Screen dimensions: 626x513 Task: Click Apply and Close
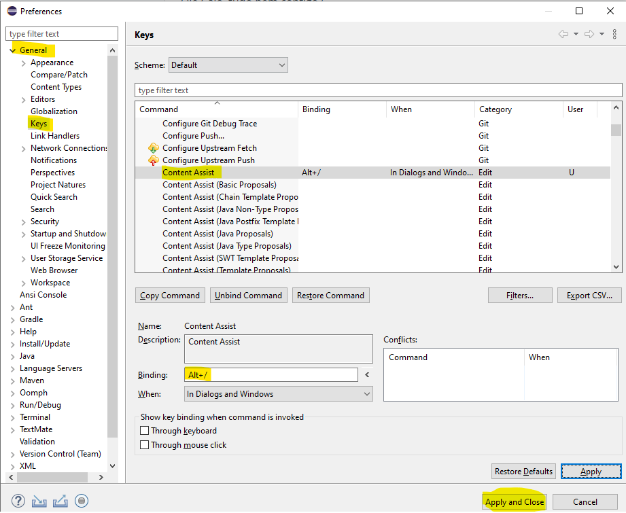(515, 502)
